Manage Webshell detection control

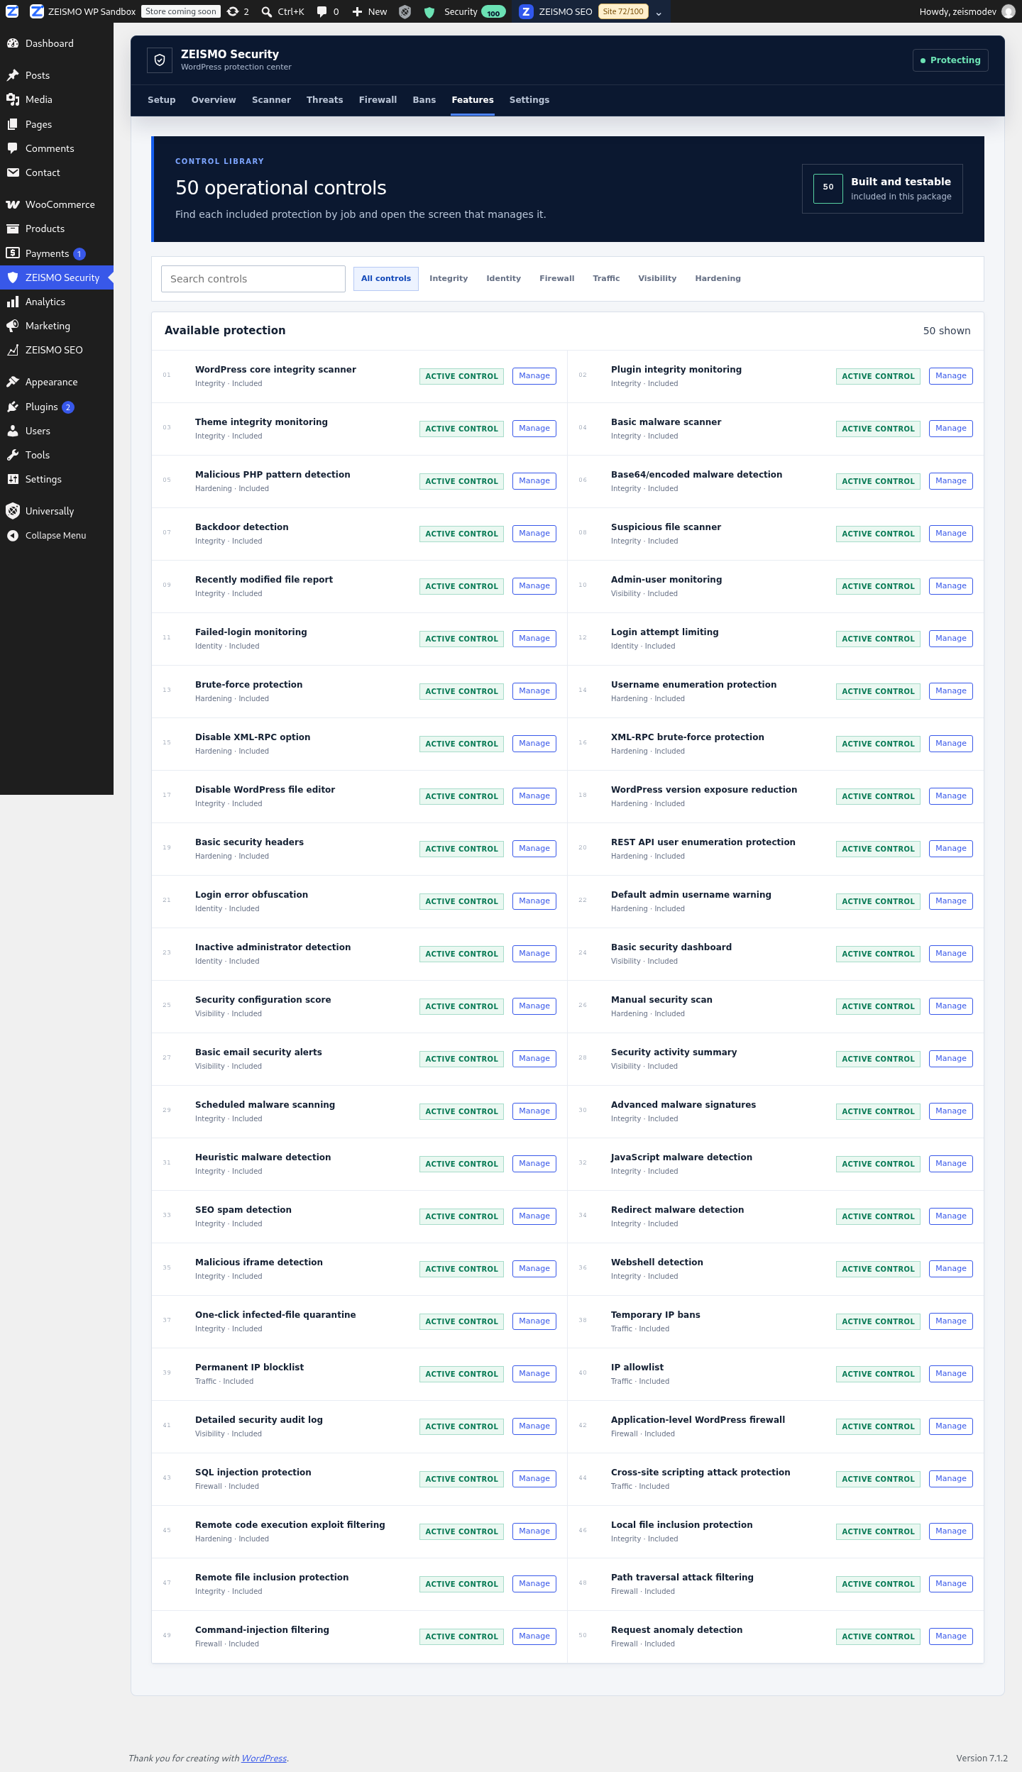[x=951, y=1269]
